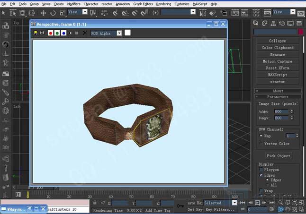Viewport: 306px width, 214px height.
Task: Open Modify panel tab icon
Action: pyautogui.click(x=265, y=23)
